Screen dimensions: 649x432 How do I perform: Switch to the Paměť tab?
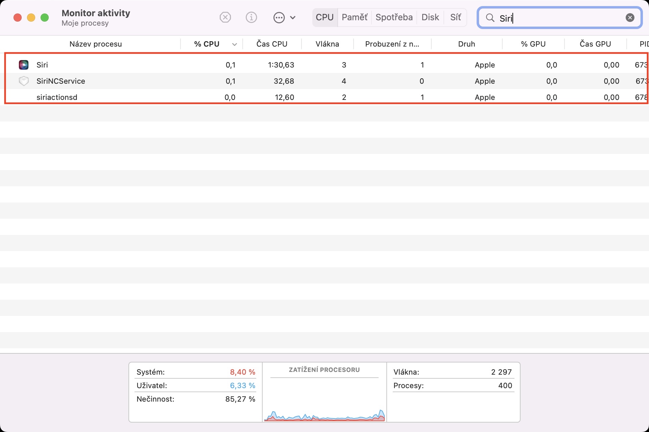point(354,17)
